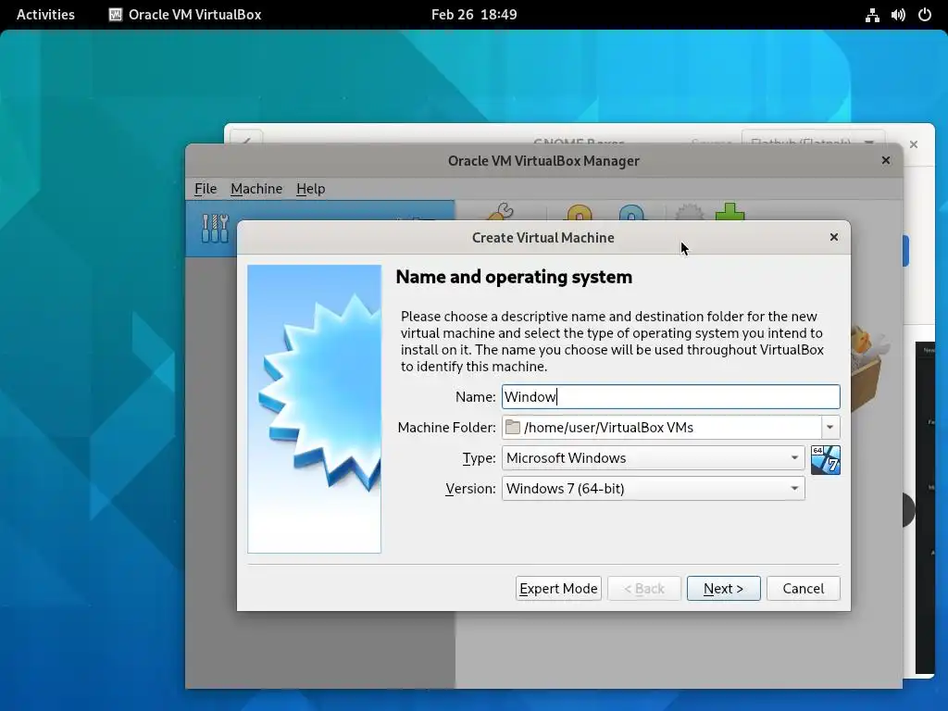948x711 pixels.
Task: Click the Next button in the wizard
Action: (x=723, y=588)
